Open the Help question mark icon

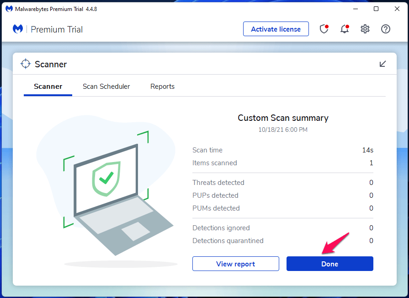click(386, 29)
